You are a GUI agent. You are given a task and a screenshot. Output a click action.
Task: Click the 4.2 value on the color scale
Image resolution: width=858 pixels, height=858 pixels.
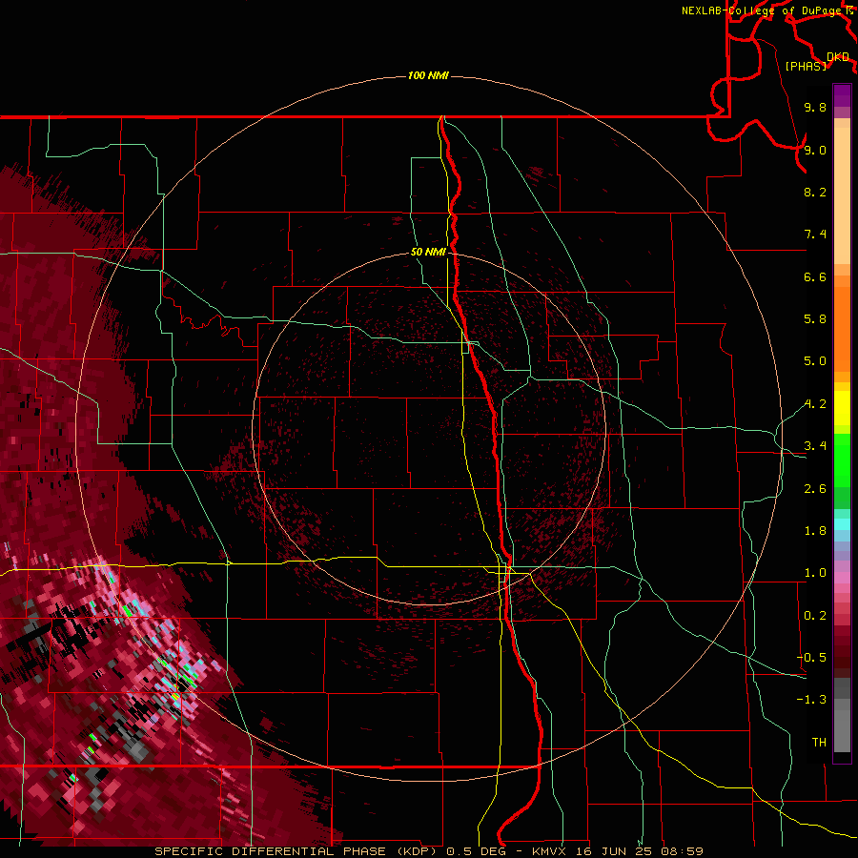point(815,404)
